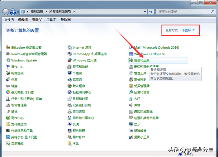
Task: Expand the arrow before 控制面板 in address bar
Action: 27,12
